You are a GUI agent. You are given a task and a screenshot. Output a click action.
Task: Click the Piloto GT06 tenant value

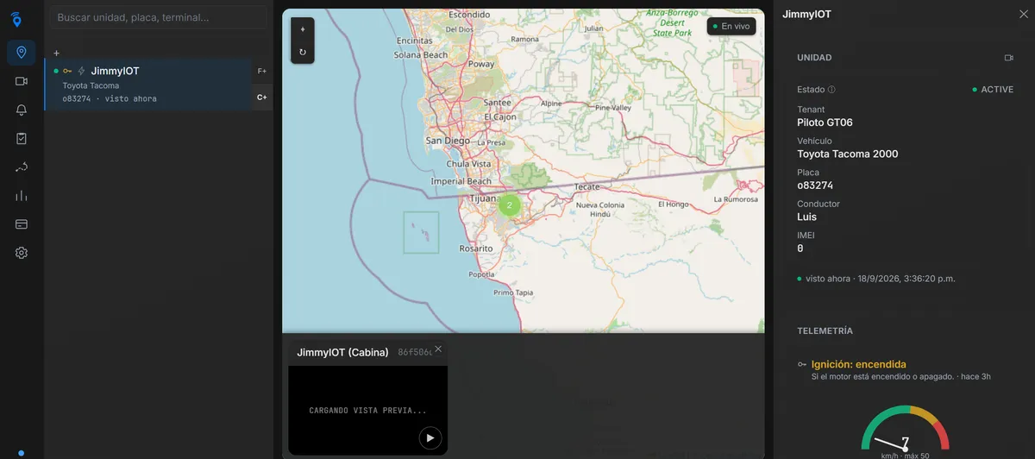pyautogui.click(x=825, y=123)
